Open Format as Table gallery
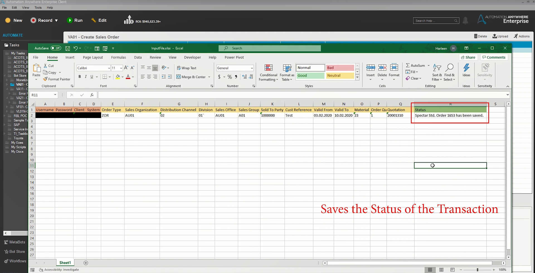 point(287,73)
